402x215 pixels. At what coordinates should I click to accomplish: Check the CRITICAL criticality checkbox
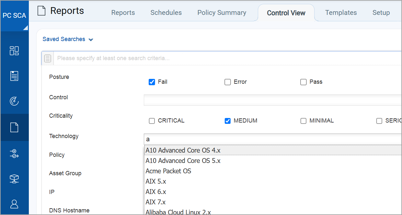(152, 121)
